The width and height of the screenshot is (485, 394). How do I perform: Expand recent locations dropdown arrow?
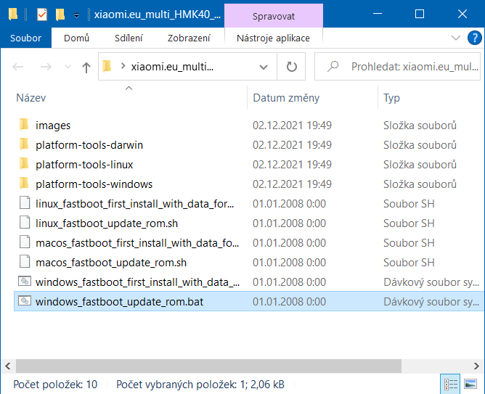[x=68, y=67]
